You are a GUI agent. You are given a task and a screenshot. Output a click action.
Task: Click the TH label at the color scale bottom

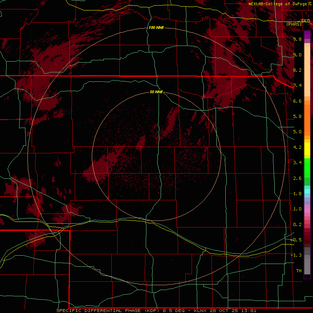(x=299, y=271)
